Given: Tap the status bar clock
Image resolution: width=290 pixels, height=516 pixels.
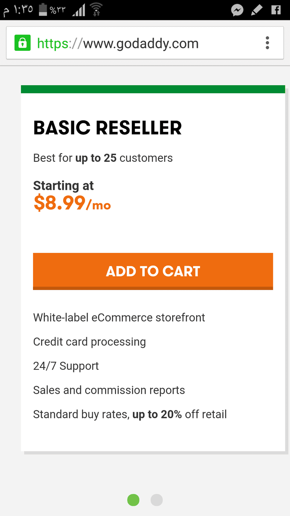Looking at the screenshot, I should pyautogui.click(x=18, y=10).
